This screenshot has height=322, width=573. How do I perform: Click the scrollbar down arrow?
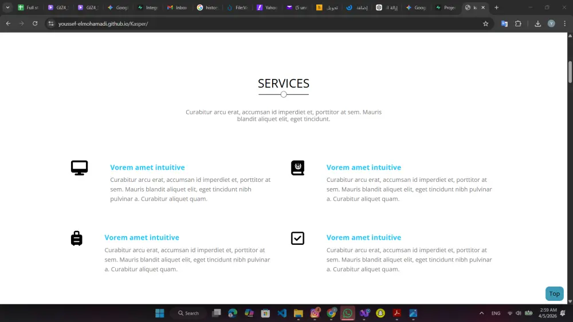pos(570,301)
